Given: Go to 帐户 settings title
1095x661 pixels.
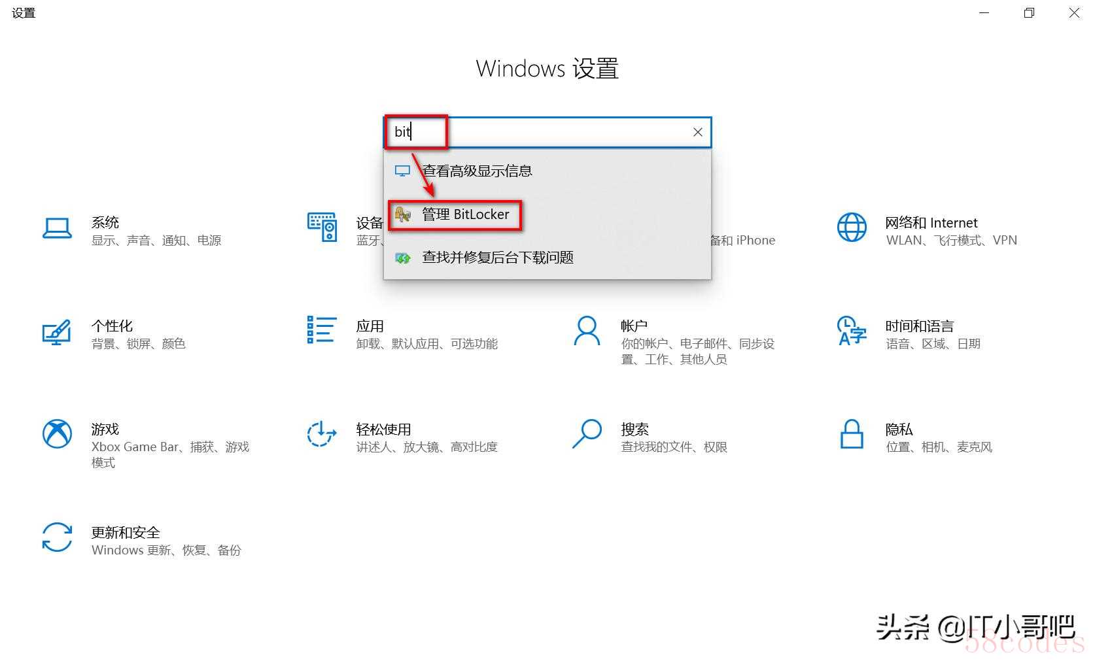Looking at the screenshot, I should pos(634,326).
